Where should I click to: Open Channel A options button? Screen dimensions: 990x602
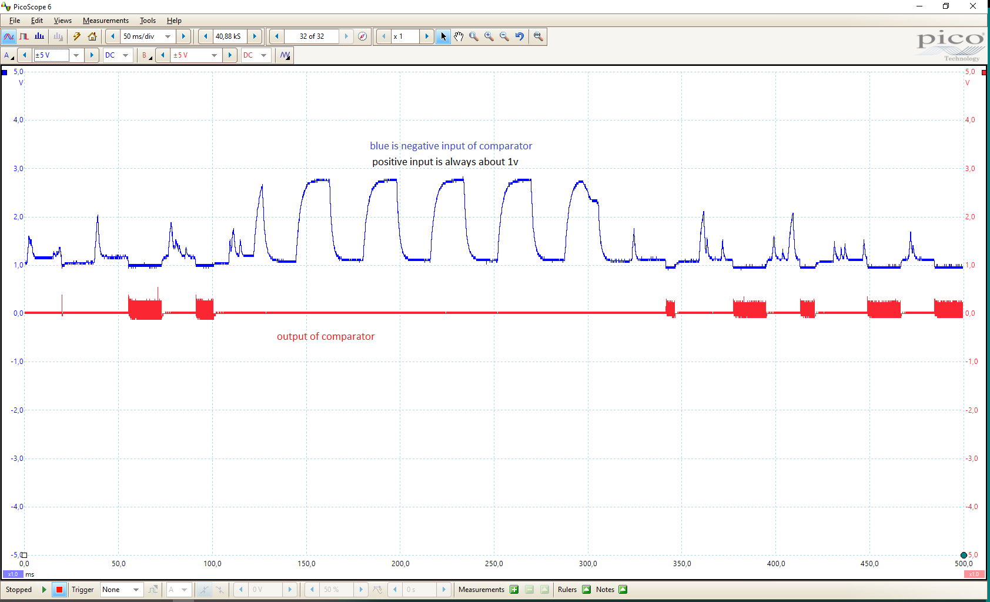click(8, 55)
